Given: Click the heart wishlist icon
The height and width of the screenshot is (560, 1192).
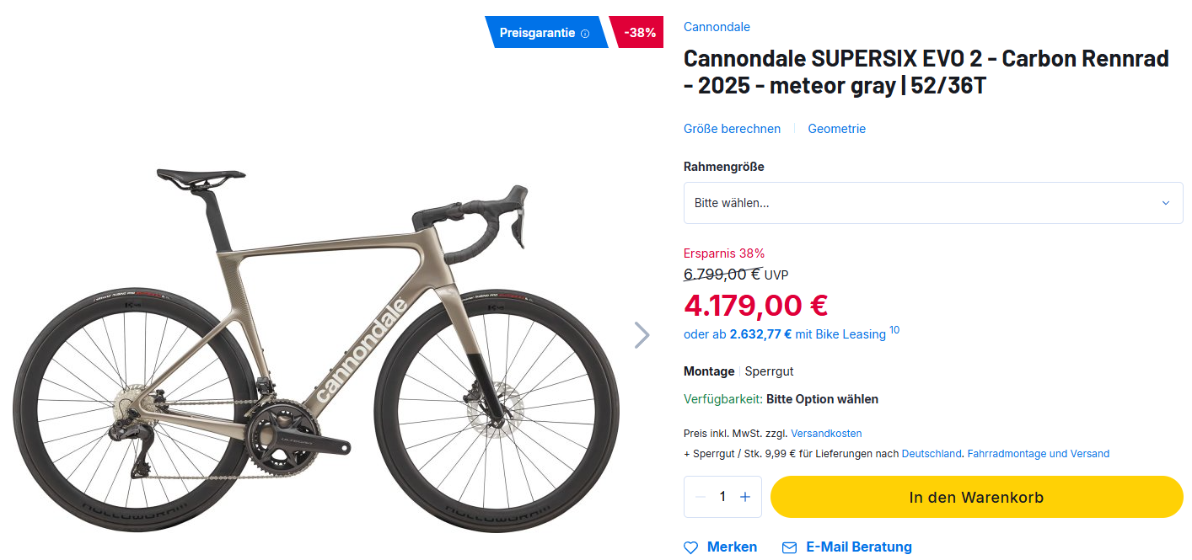Looking at the screenshot, I should pyautogui.click(x=691, y=547).
